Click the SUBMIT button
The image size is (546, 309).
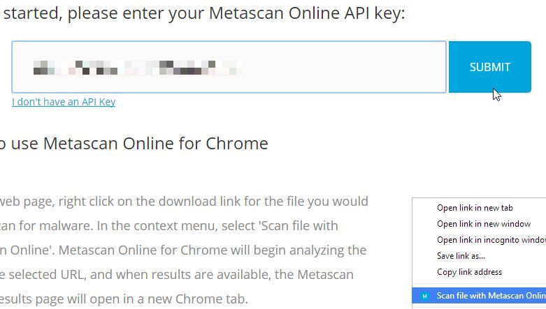[489, 67]
